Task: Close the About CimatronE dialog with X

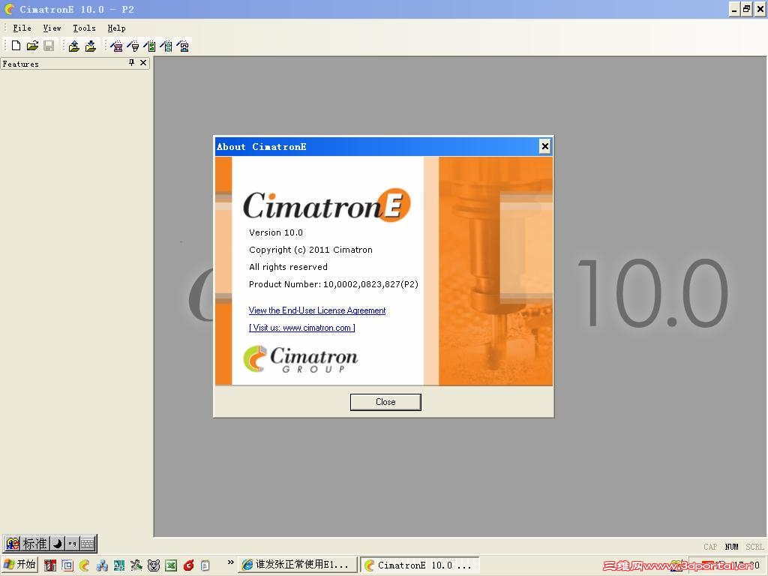Action: coord(544,146)
